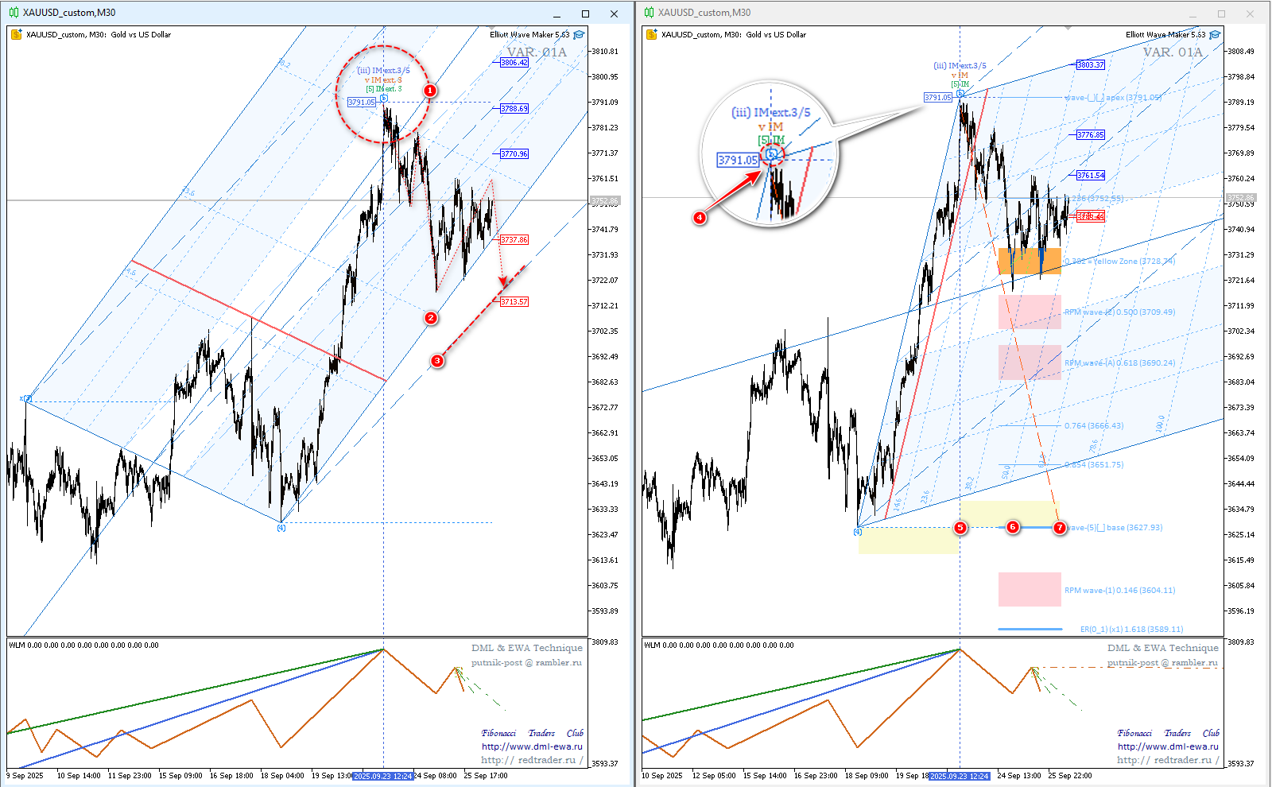
Task: Click Elliott Wave Maker expert icon in right chart
Action: pos(1215,34)
